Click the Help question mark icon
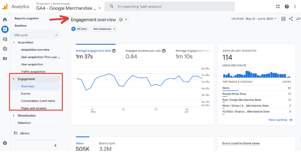Screen dimensions: 301x152 287,6
